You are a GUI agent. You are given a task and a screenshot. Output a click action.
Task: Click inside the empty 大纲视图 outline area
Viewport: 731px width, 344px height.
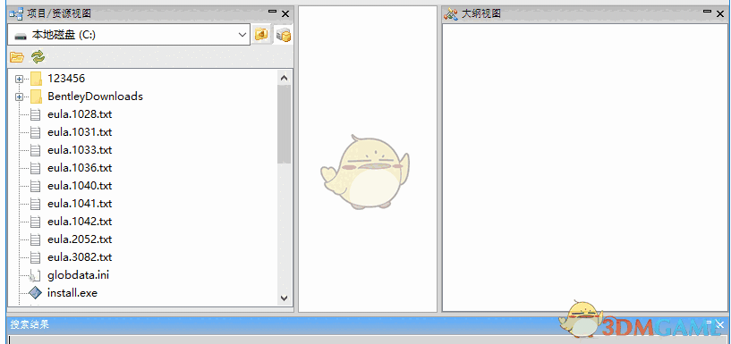[x=585, y=168]
